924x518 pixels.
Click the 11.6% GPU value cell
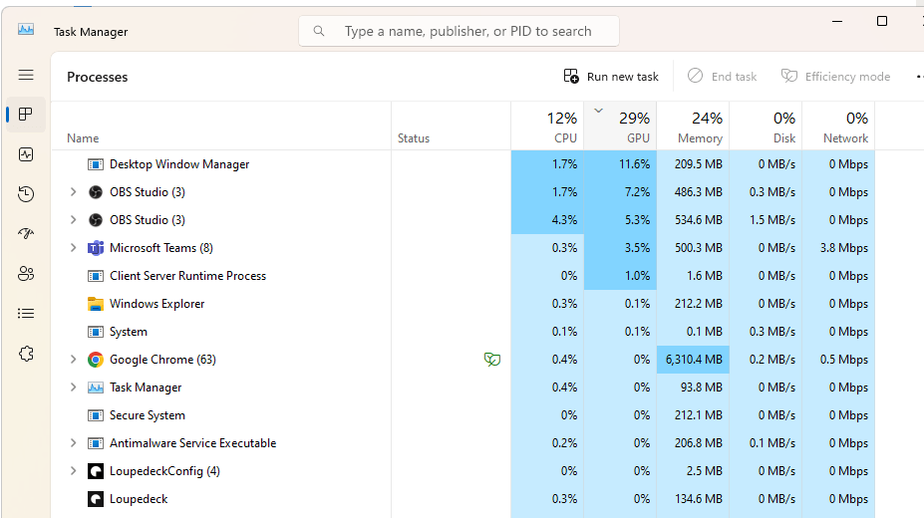(620, 164)
